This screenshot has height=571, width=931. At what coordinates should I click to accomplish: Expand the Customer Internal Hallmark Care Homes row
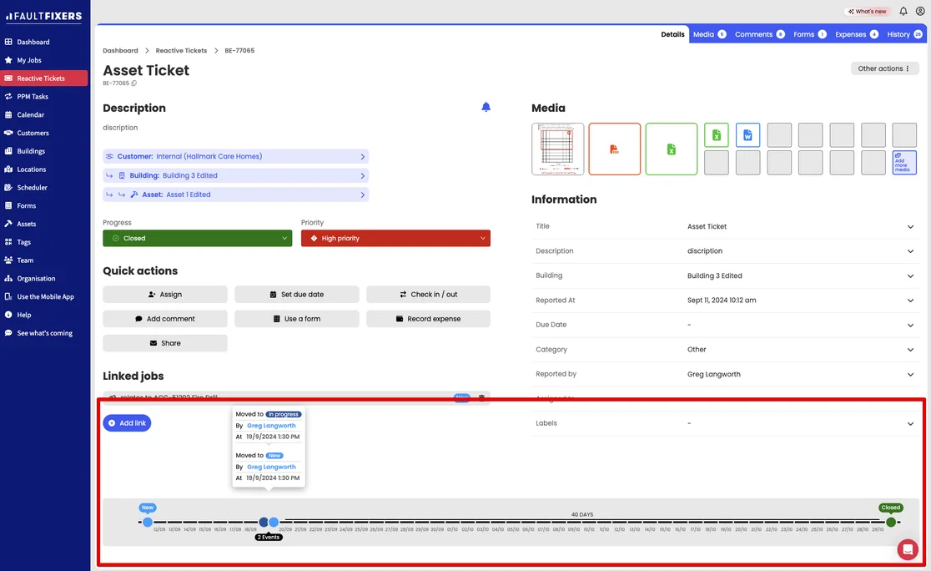[236, 156]
